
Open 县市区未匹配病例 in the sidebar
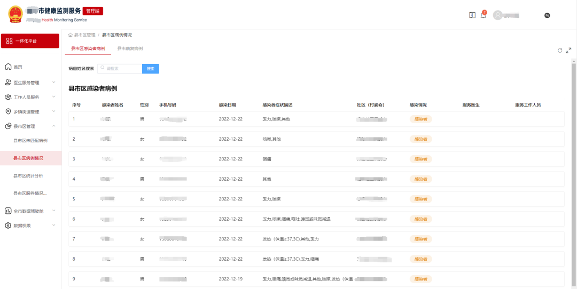coord(30,141)
